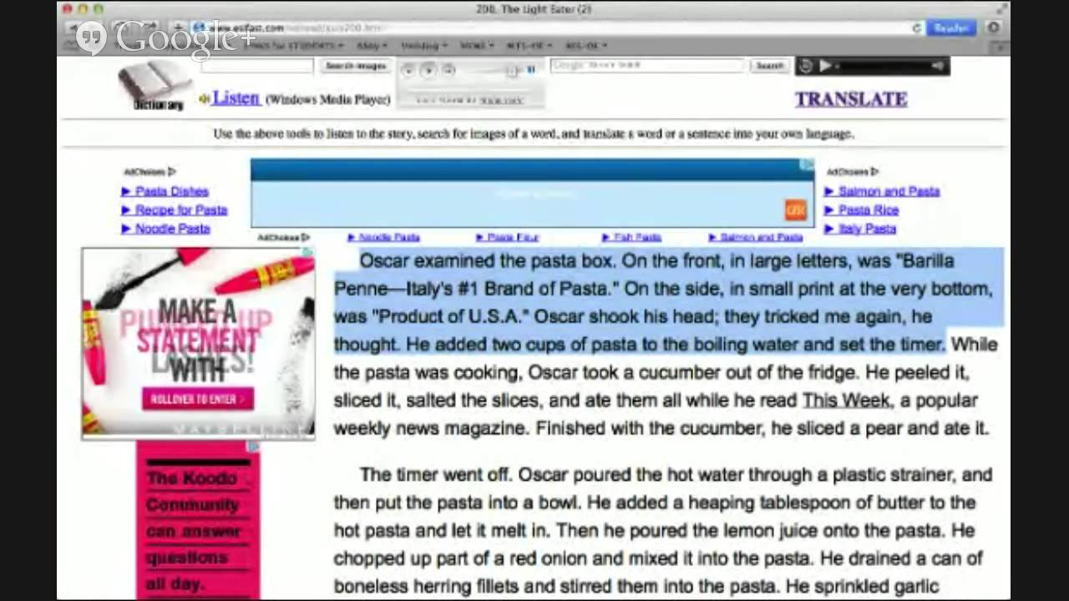Click the highlighted words "Oscar examined the pasta box"
This screenshot has height=601, width=1069.
pos(488,261)
